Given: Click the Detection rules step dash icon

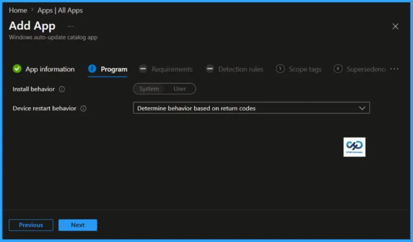Looking at the screenshot, I should click(x=210, y=69).
